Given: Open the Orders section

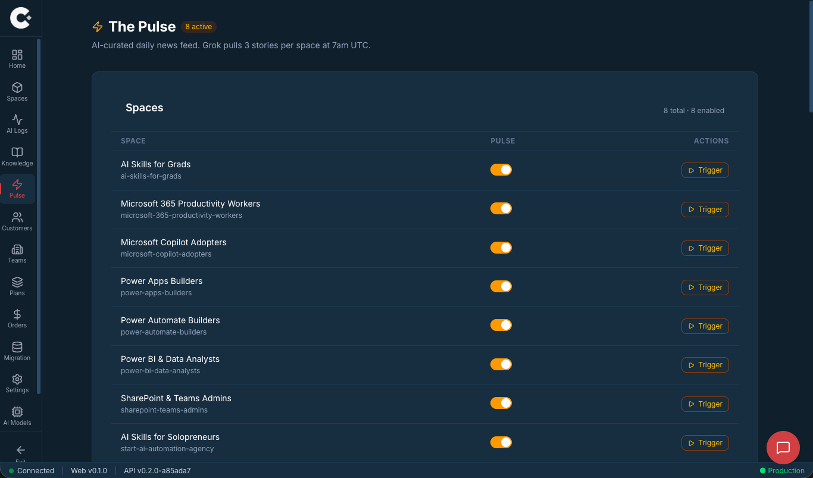Looking at the screenshot, I should coord(17,317).
